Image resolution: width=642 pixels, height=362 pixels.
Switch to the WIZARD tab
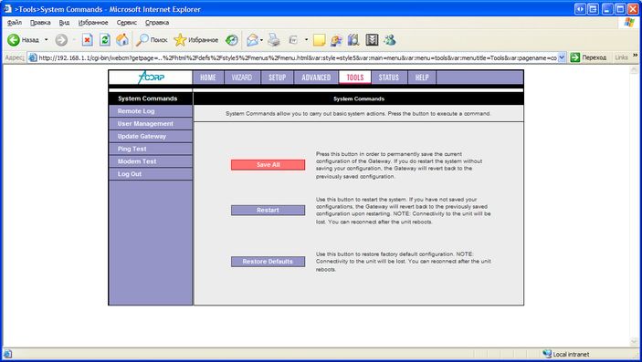[242, 78]
